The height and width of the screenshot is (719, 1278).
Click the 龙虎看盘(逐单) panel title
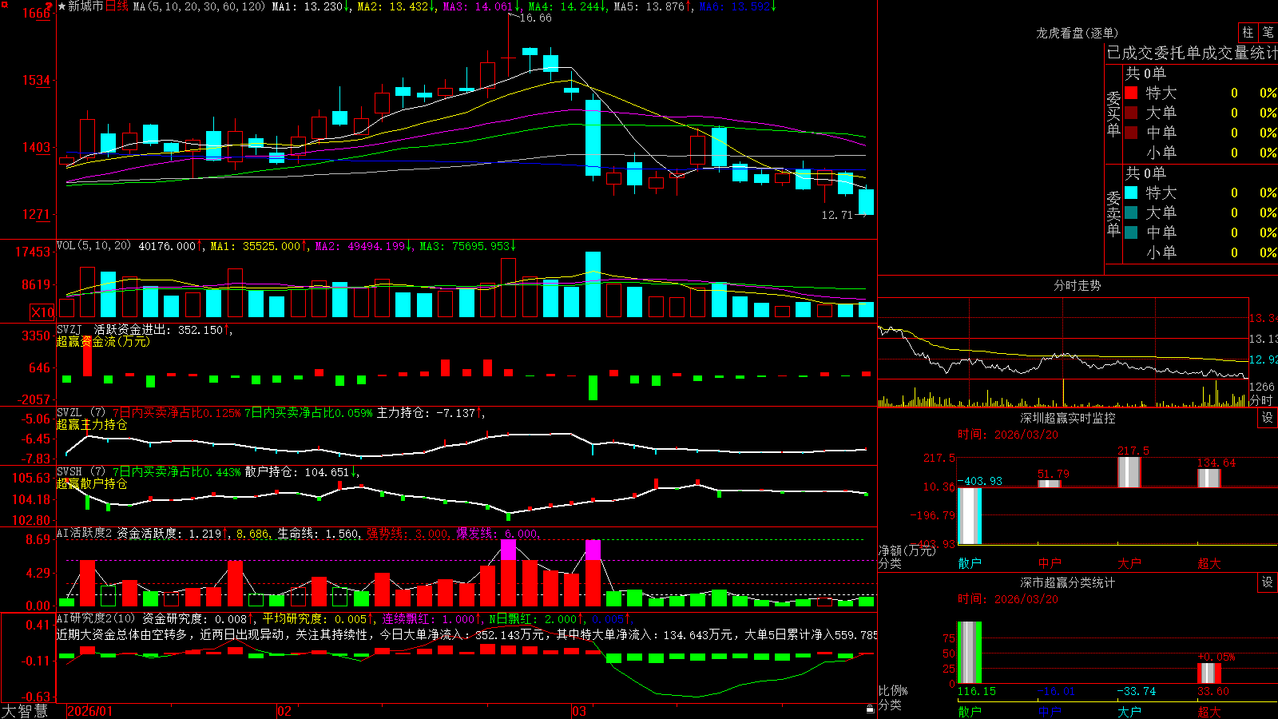click(1077, 33)
